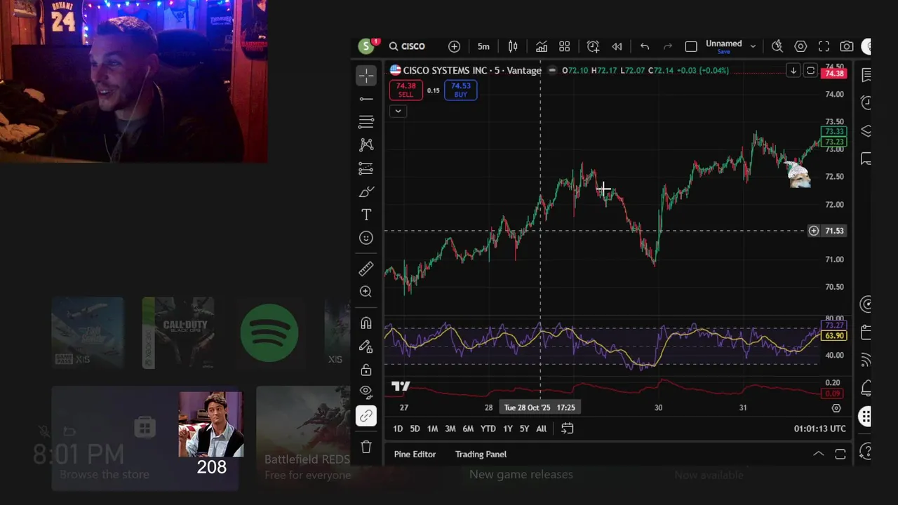Select the 1Y time range
898x505 pixels.
pyautogui.click(x=508, y=429)
